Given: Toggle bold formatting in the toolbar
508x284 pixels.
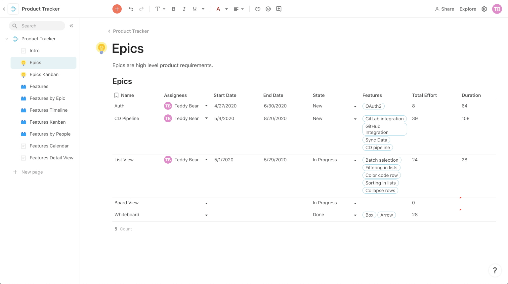Looking at the screenshot, I should coord(174,9).
